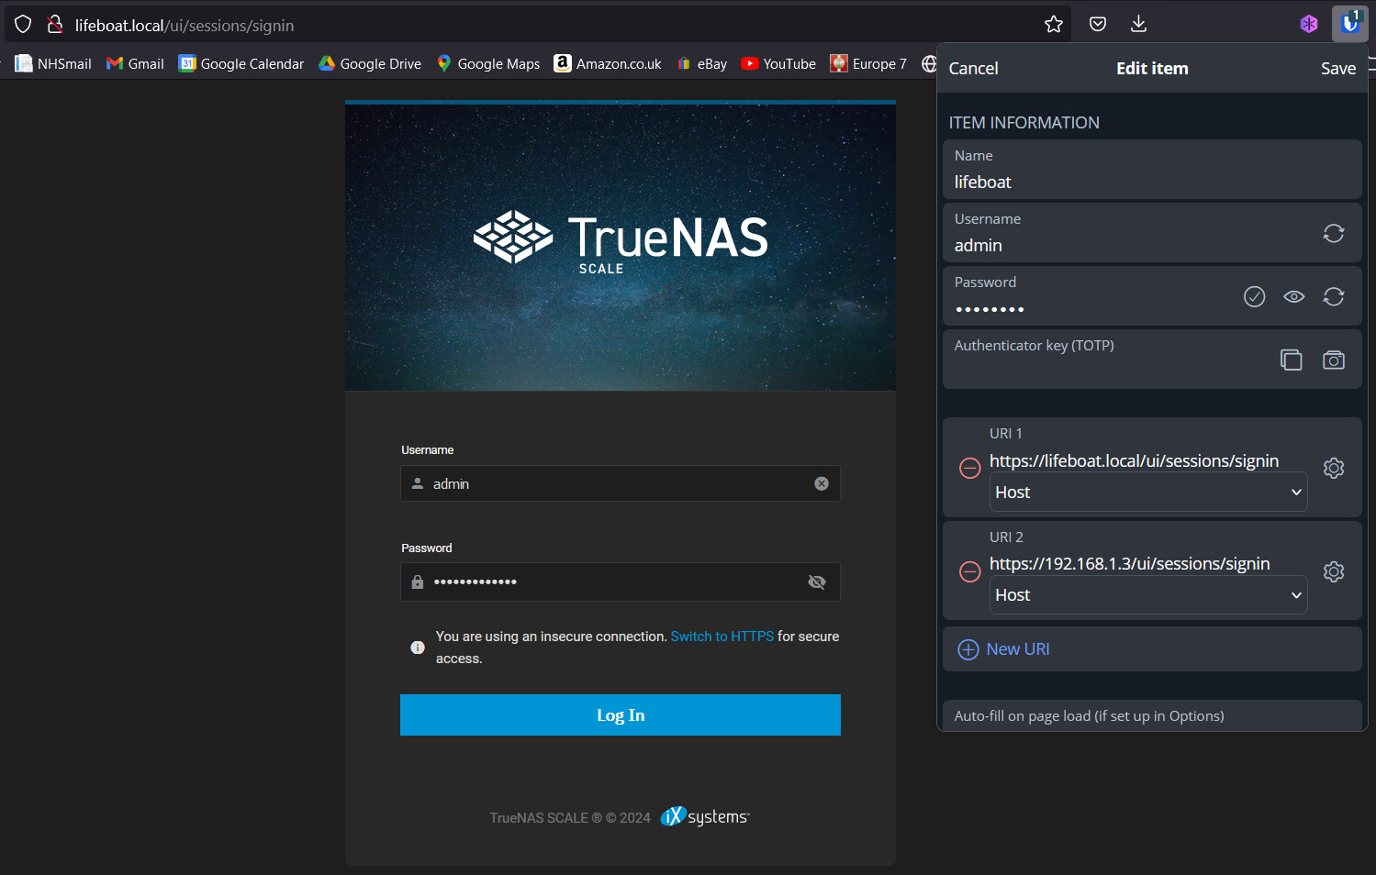Open URI 2 match detection gear options
This screenshot has width=1376, height=875.
pyautogui.click(x=1334, y=571)
